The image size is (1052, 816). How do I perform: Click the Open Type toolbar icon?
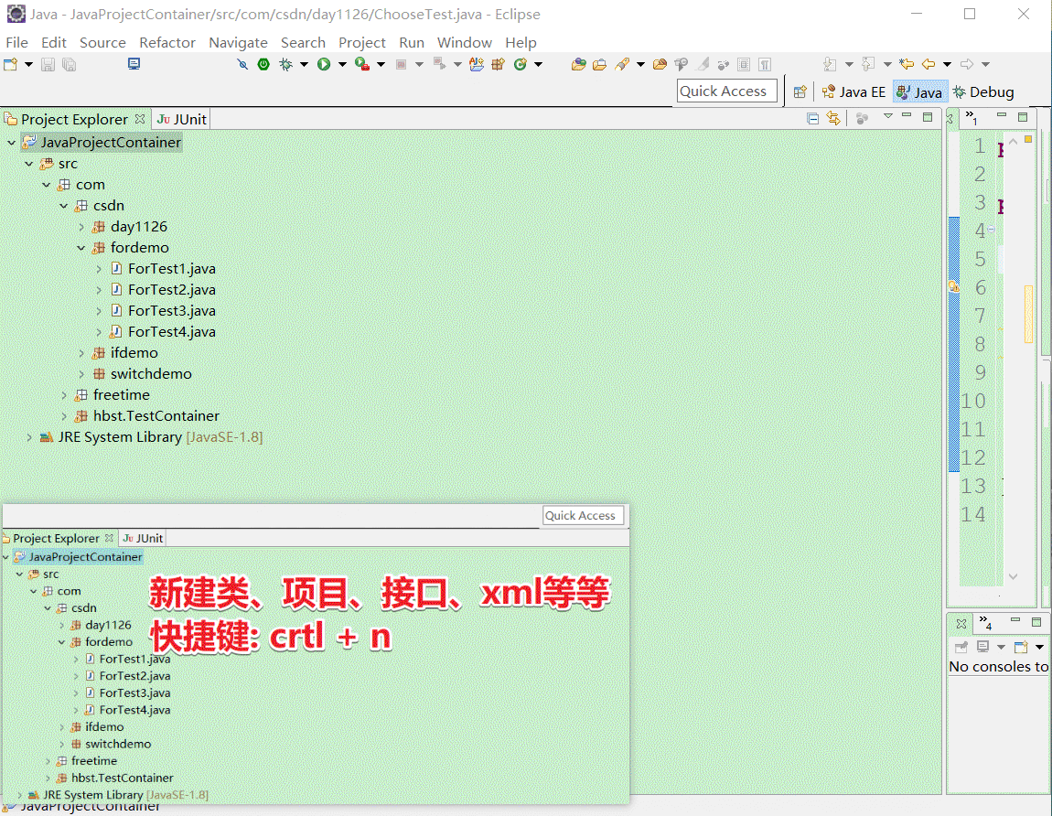[578, 64]
